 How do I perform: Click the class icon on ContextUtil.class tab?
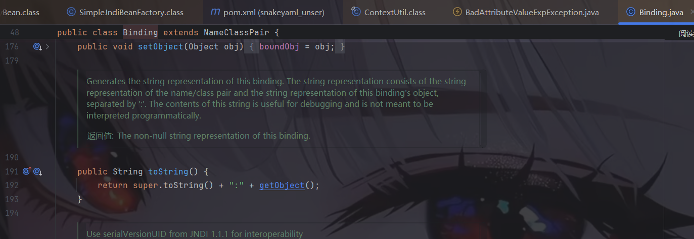[356, 12]
